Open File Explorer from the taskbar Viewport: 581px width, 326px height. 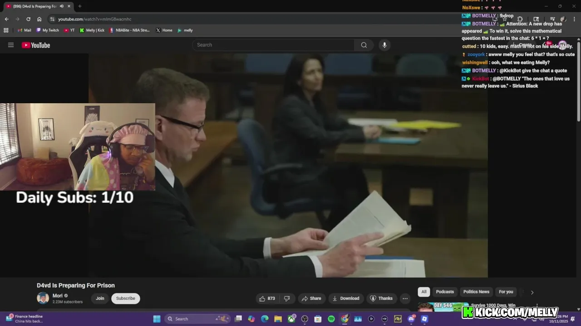click(x=278, y=319)
